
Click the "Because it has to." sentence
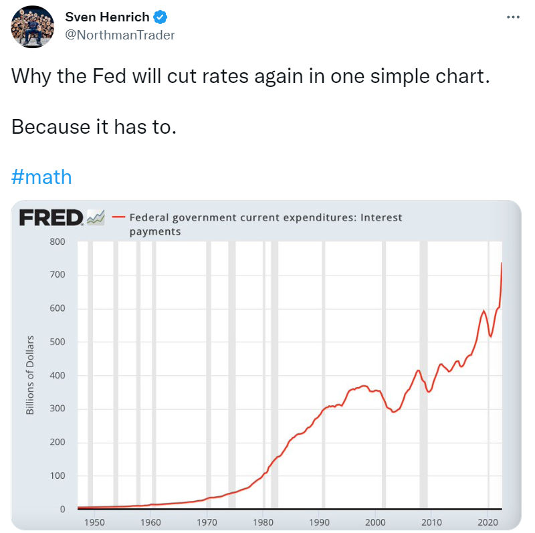point(94,126)
